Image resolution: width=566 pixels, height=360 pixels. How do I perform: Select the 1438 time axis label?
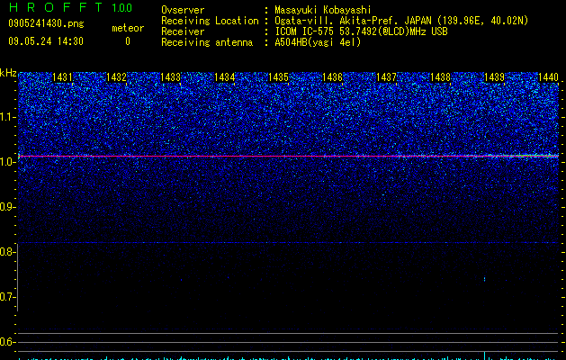(x=440, y=77)
